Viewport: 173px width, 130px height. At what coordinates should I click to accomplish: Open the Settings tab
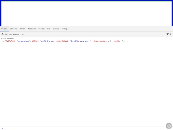64,29
